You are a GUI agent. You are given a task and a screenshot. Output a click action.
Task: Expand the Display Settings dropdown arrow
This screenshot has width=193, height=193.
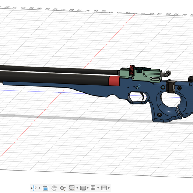pos(88,188)
